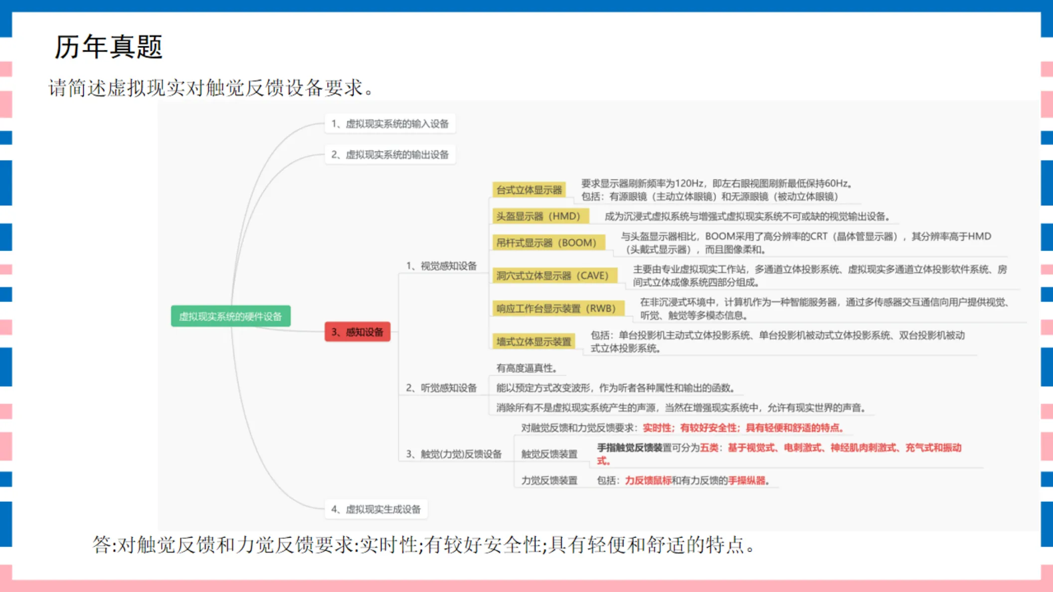Viewport: 1053px width, 592px height.
Task: Select yellow node 头盔显示器 (HMD)
Action: point(540,216)
